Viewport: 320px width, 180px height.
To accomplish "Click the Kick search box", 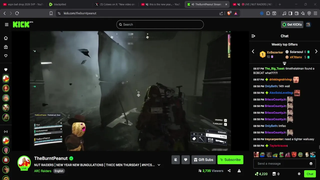I will (160, 24).
